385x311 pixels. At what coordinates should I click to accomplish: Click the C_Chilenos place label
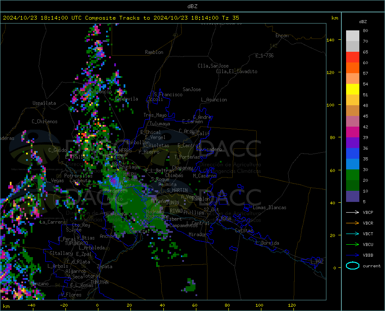(44, 121)
